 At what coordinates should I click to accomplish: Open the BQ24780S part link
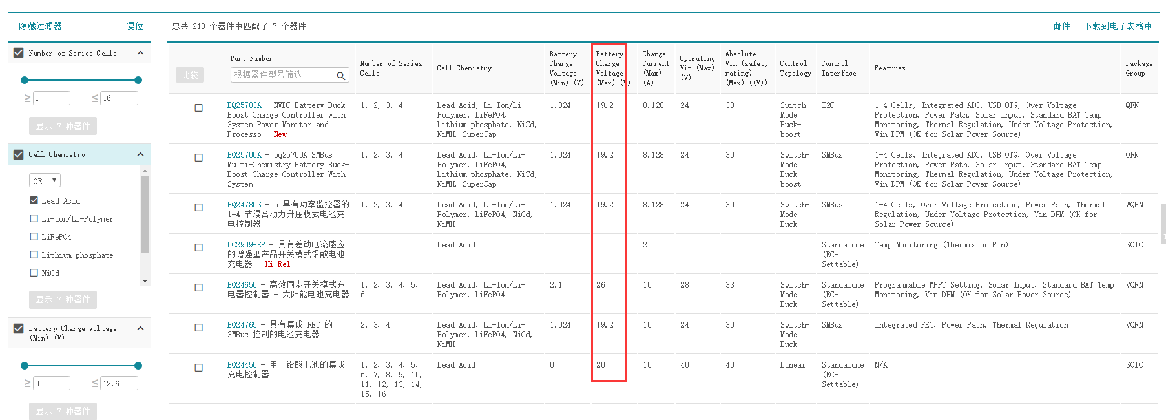point(244,205)
